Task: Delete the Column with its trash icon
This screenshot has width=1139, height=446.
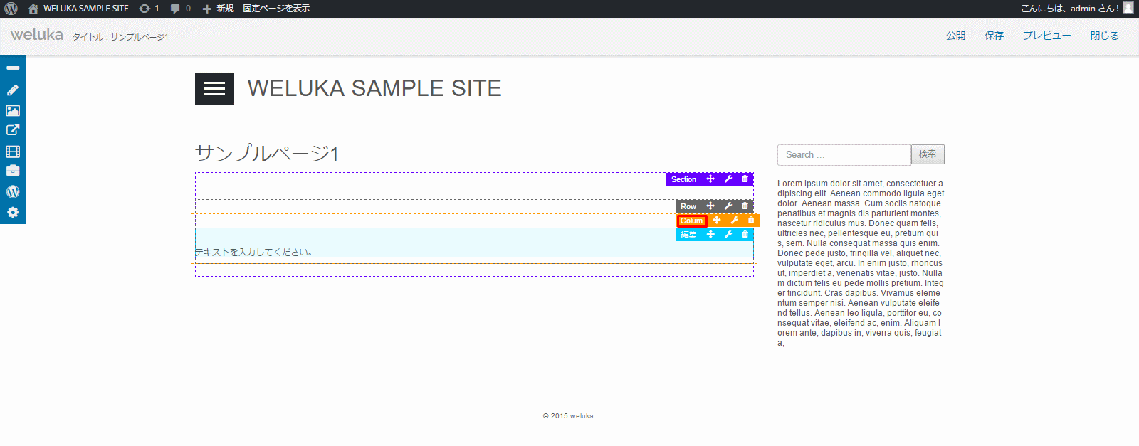Action: [x=751, y=221]
